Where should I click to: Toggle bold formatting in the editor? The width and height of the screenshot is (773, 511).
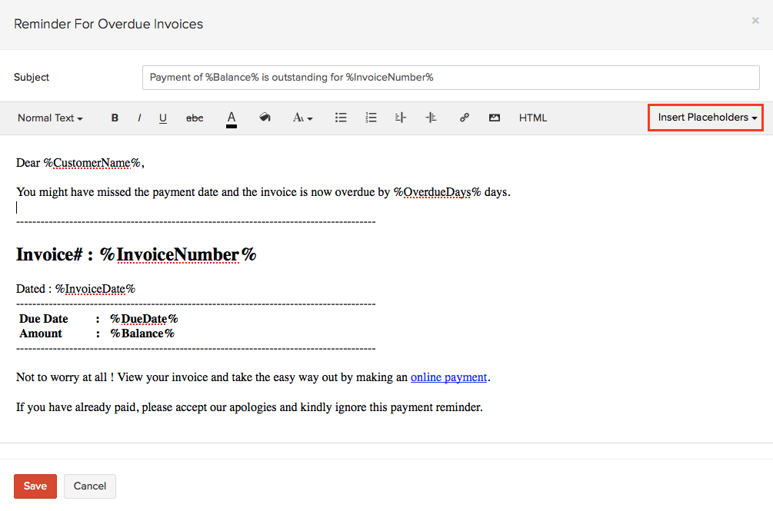click(115, 118)
